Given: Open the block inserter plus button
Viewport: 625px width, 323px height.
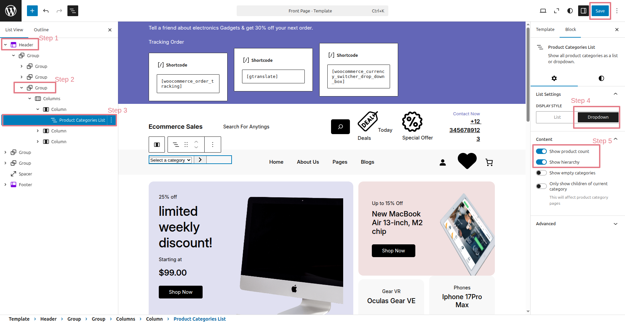Looking at the screenshot, I should (x=32, y=11).
